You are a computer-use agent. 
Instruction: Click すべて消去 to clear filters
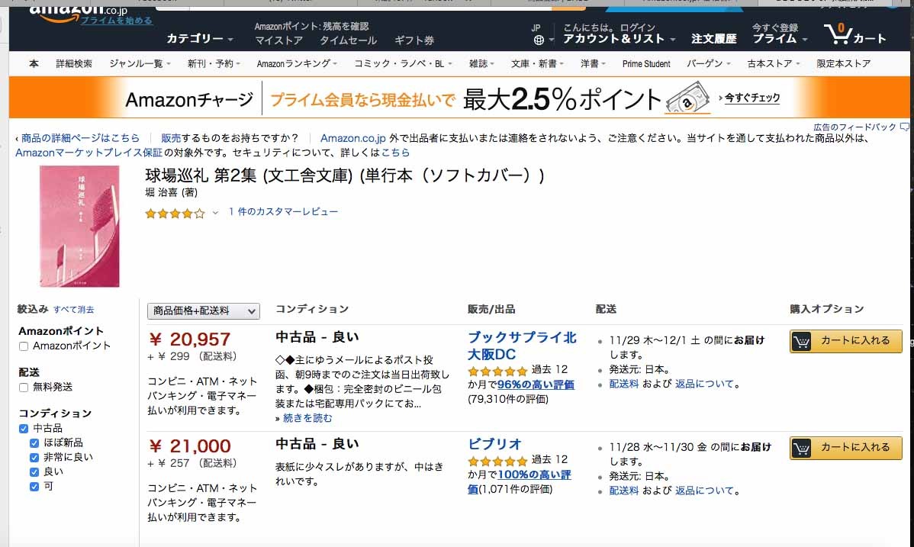(73, 310)
